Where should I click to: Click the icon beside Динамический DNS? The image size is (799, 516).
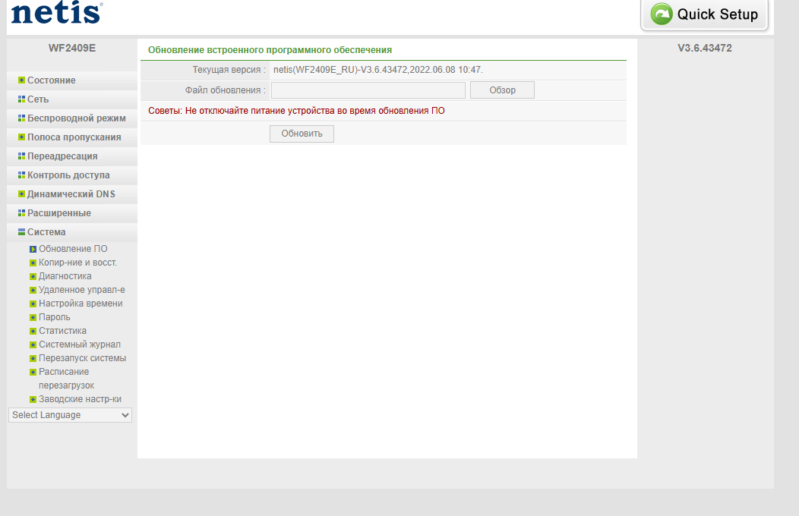[x=21, y=194]
